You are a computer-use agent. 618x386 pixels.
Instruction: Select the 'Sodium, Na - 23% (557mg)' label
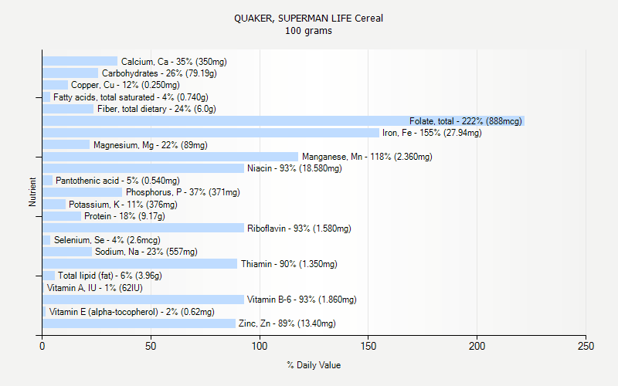[146, 252]
